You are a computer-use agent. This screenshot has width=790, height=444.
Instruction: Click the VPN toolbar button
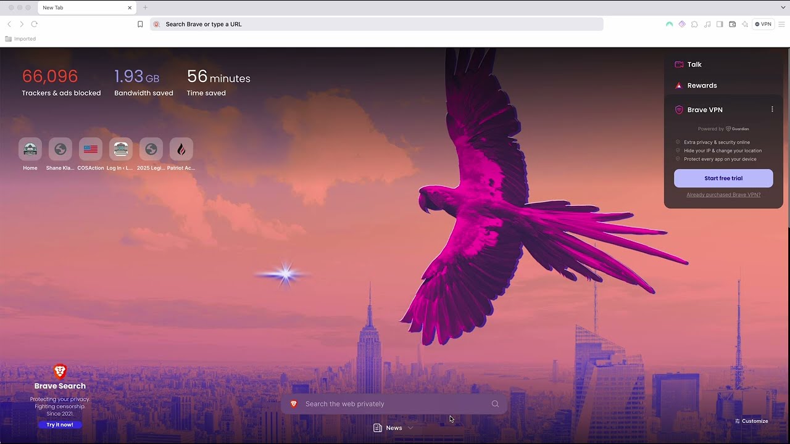(763, 24)
